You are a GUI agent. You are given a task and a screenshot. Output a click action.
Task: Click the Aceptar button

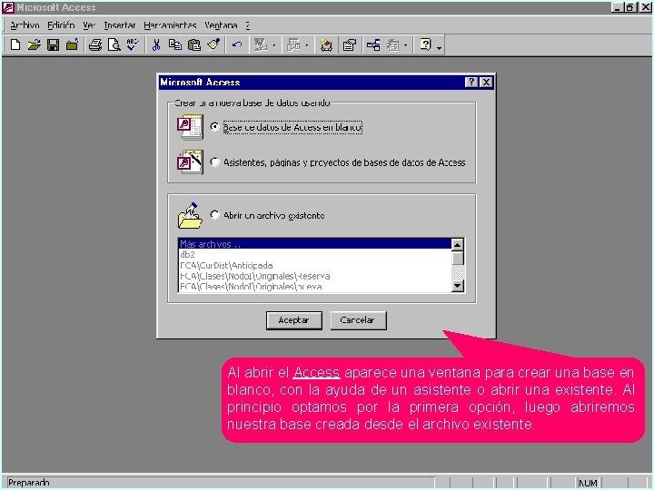pyautogui.click(x=294, y=320)
